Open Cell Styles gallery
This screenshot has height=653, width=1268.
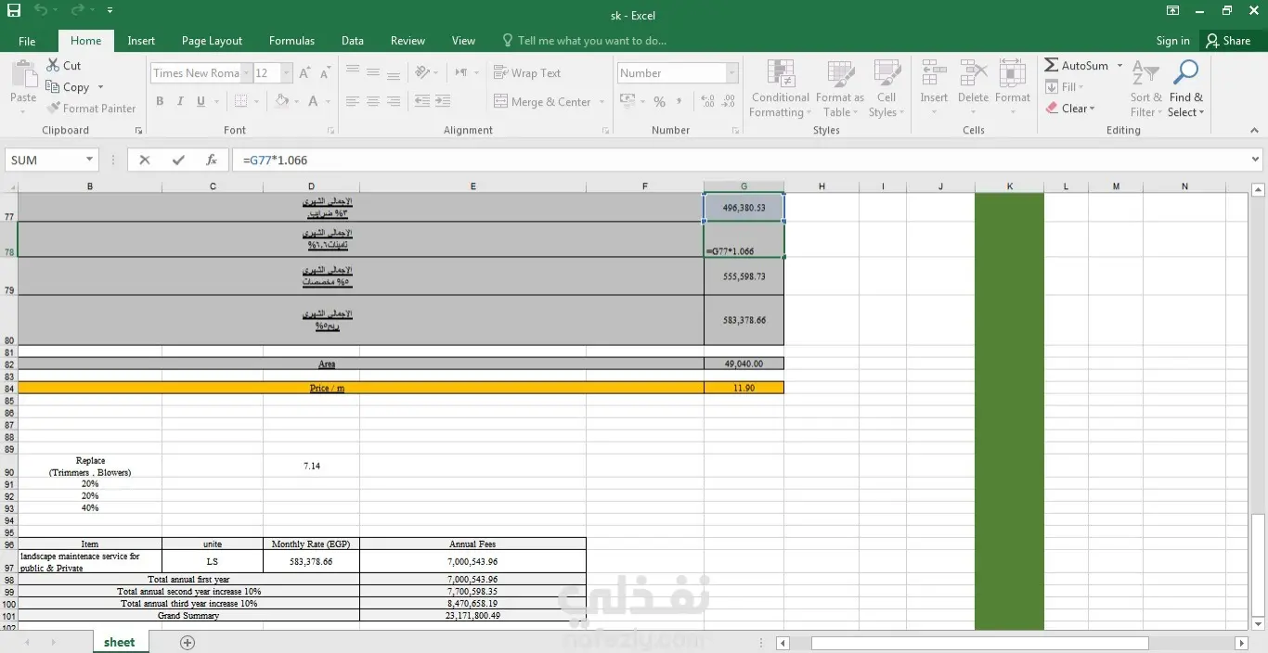point(886,89)
